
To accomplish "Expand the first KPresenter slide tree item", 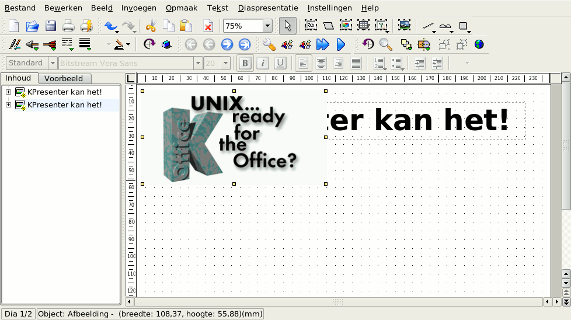I will tap(8, 92).
